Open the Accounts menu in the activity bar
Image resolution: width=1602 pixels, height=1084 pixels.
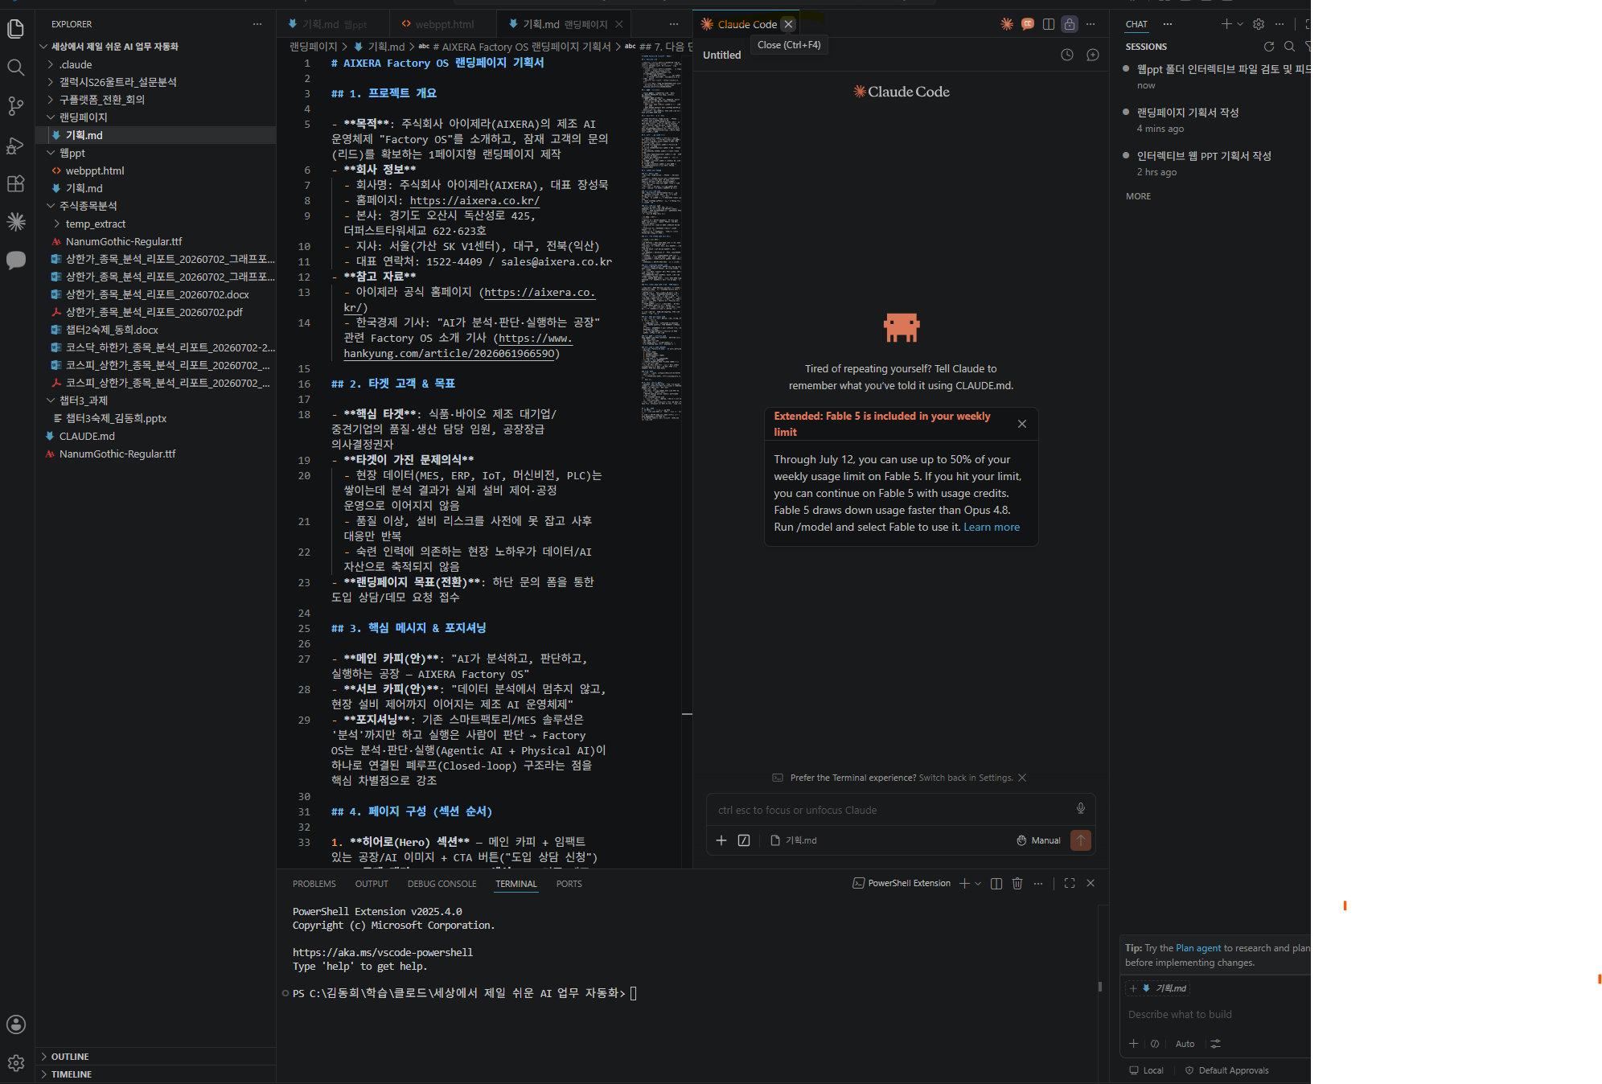pos(15,1024)
